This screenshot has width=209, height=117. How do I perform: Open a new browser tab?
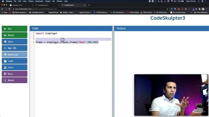tap(89, 5)
